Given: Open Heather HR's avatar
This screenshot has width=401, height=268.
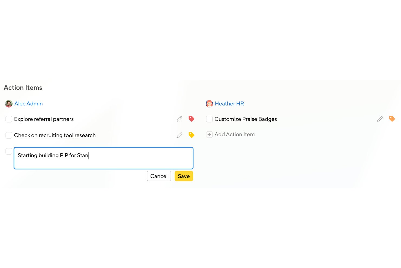Looking at the screenshot, I should tap(209, 104).
